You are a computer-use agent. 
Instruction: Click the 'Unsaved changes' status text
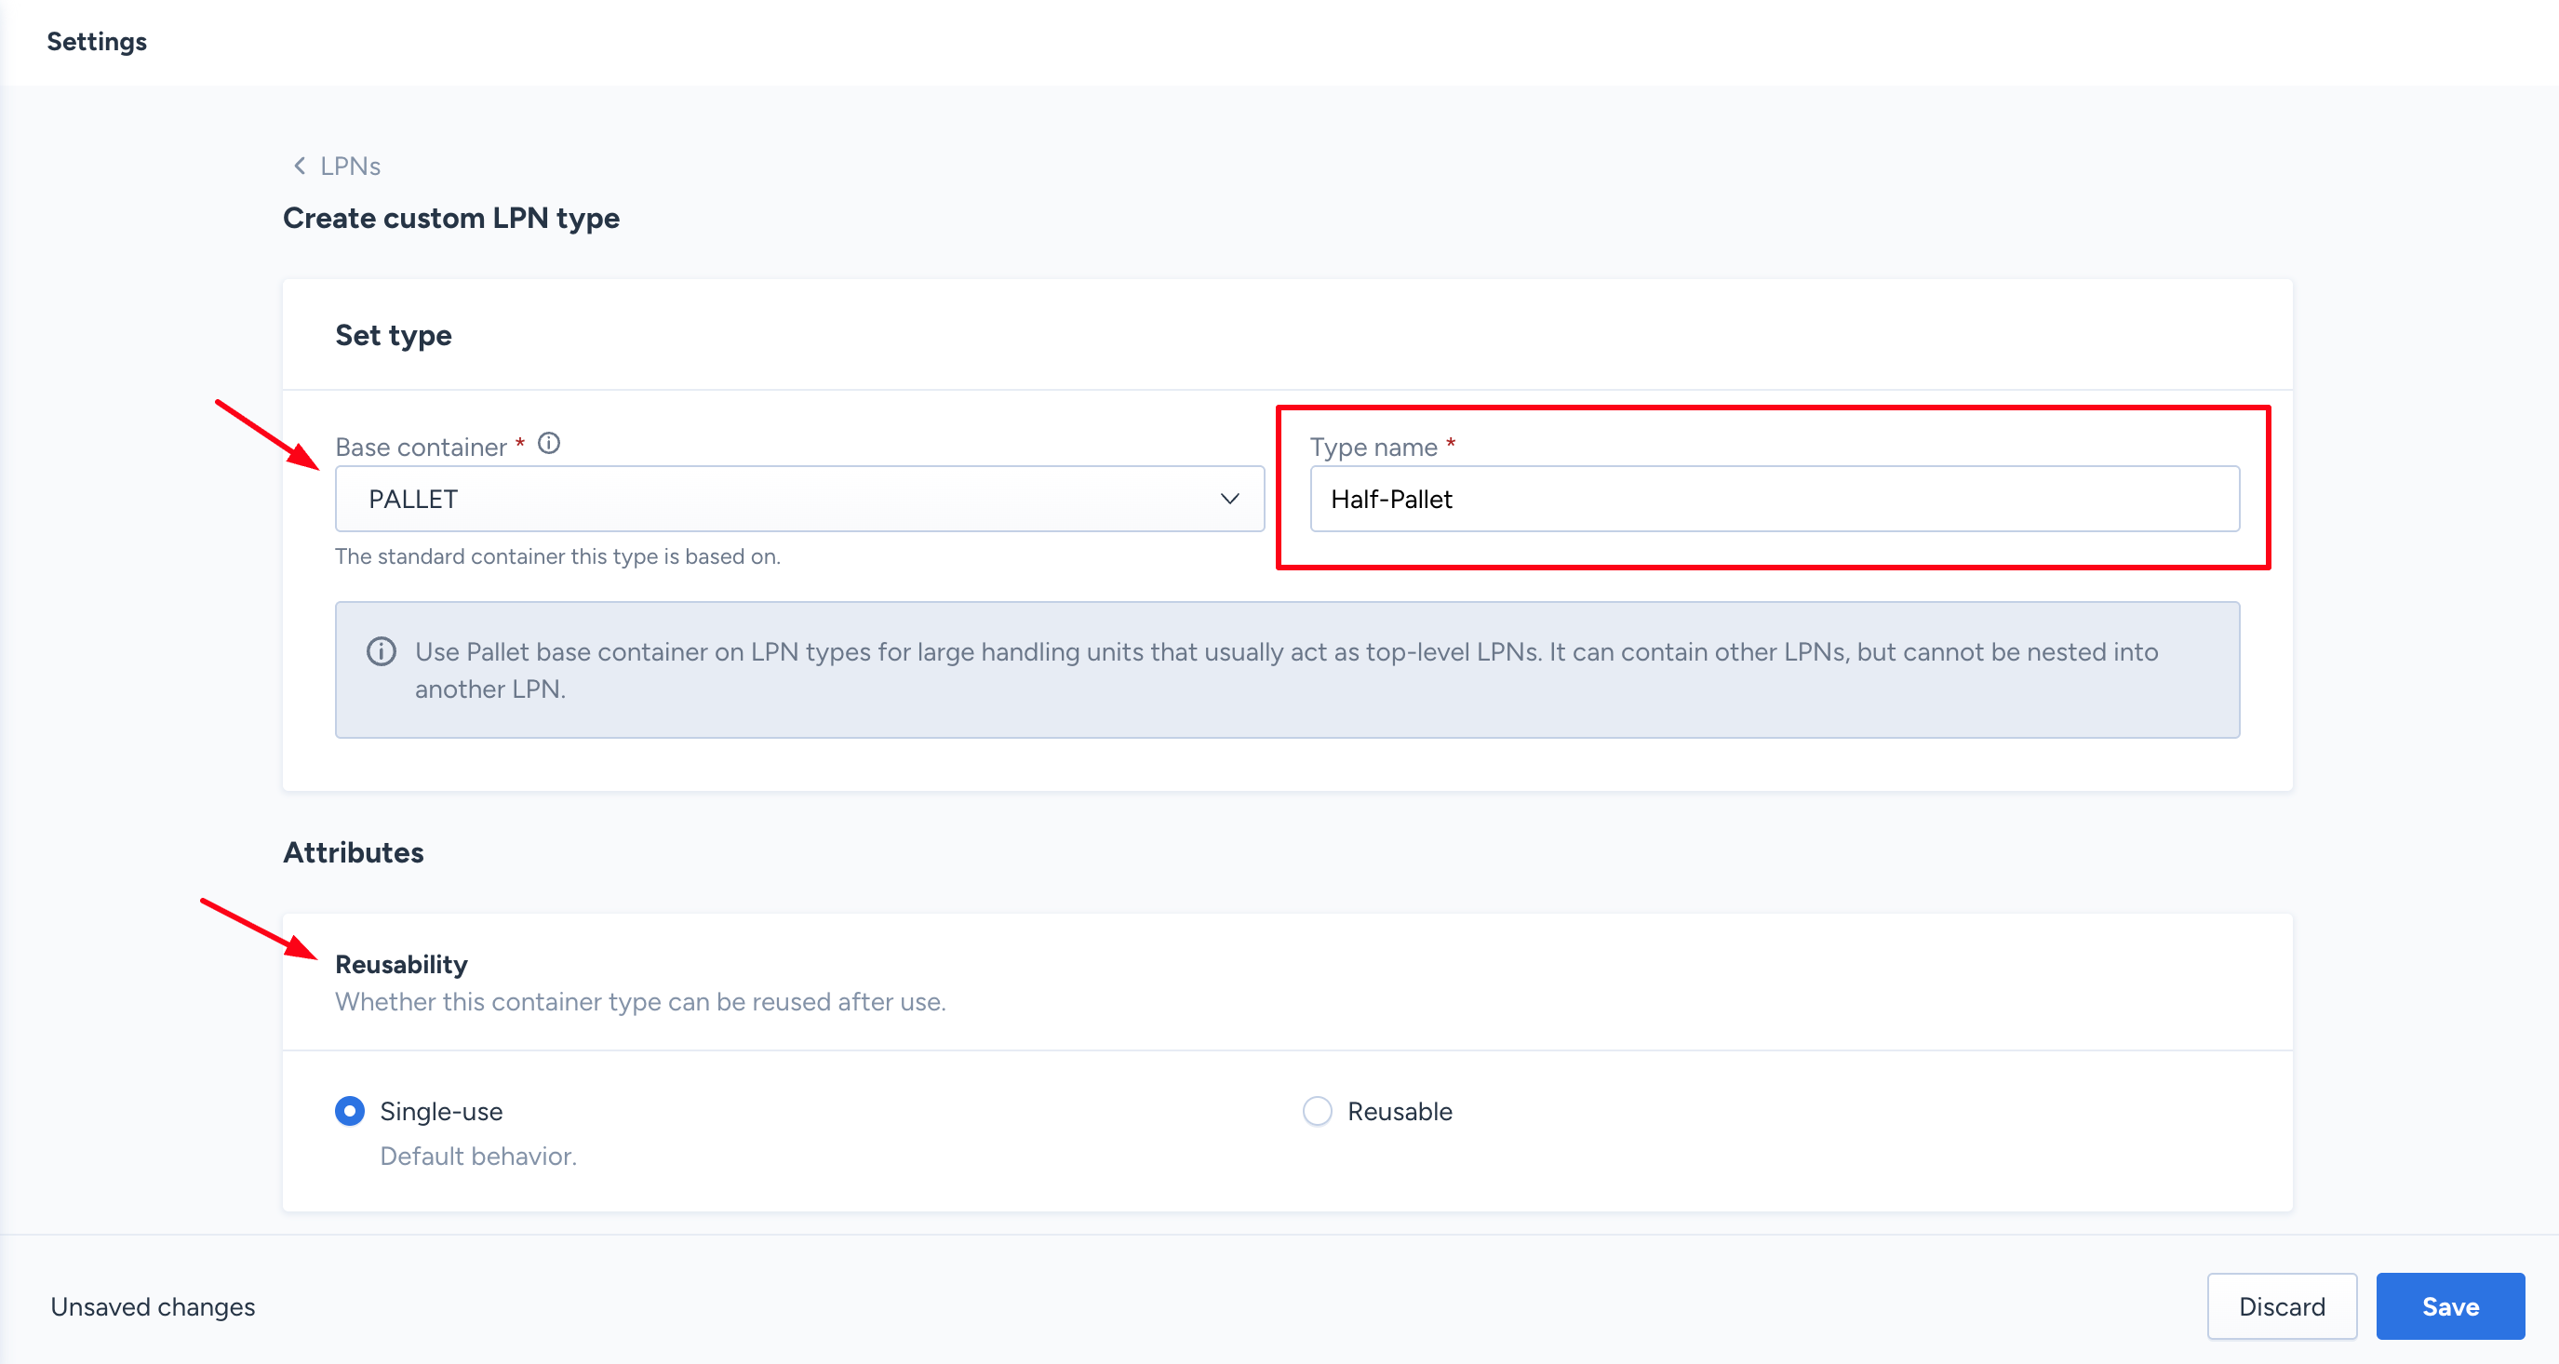(x=153, y=1306)
